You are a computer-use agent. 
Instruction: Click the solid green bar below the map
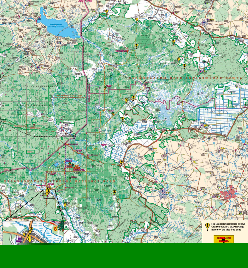(124, 255)
